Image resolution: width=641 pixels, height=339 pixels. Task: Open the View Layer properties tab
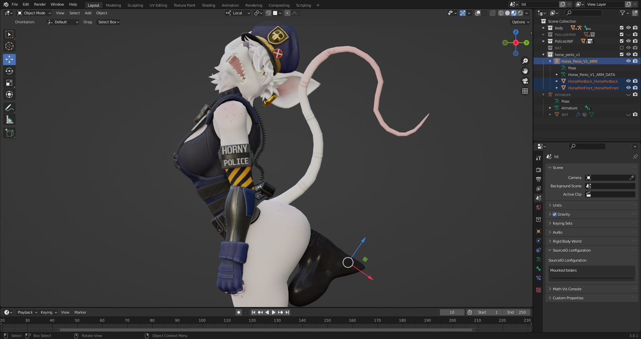pyautogui.click(x=538, y=188)
